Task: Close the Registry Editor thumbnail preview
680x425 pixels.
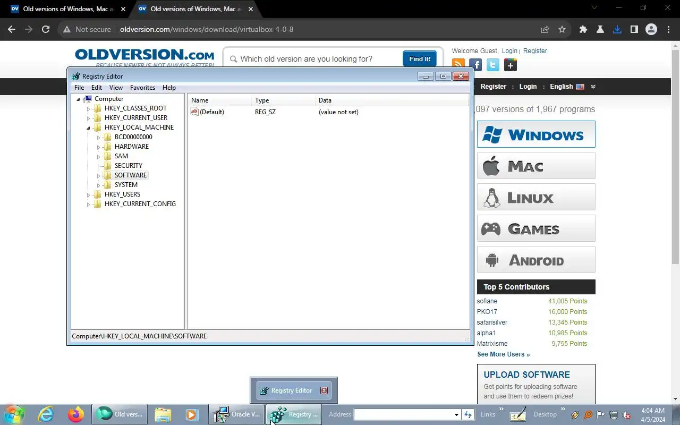Action: (324, 390)
